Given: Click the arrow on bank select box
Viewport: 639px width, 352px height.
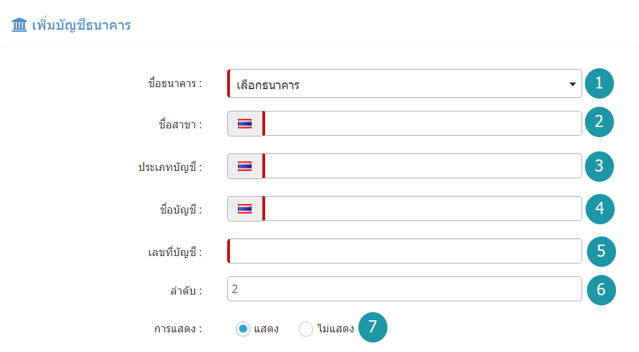Looking at the screenshot, I should coord(572,84).
